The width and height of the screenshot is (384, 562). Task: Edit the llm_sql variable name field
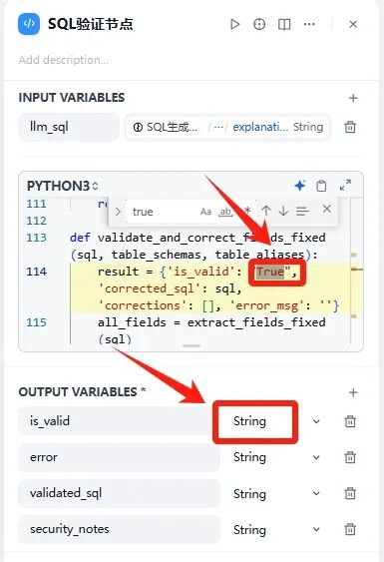tap(69, 127)
